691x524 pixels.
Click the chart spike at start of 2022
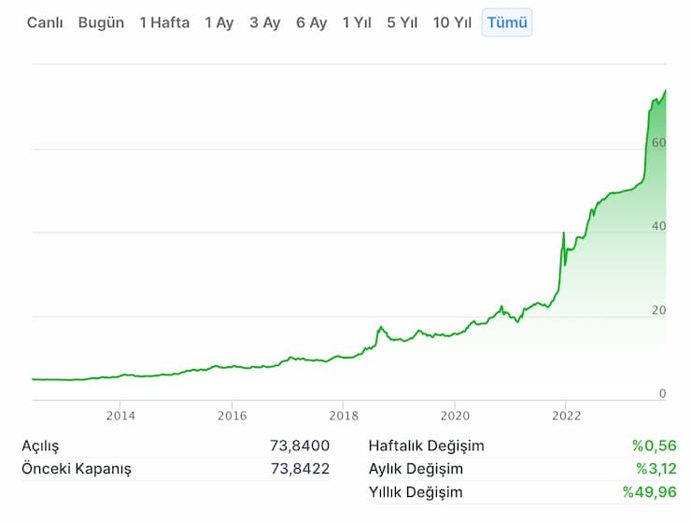point(564,233)
